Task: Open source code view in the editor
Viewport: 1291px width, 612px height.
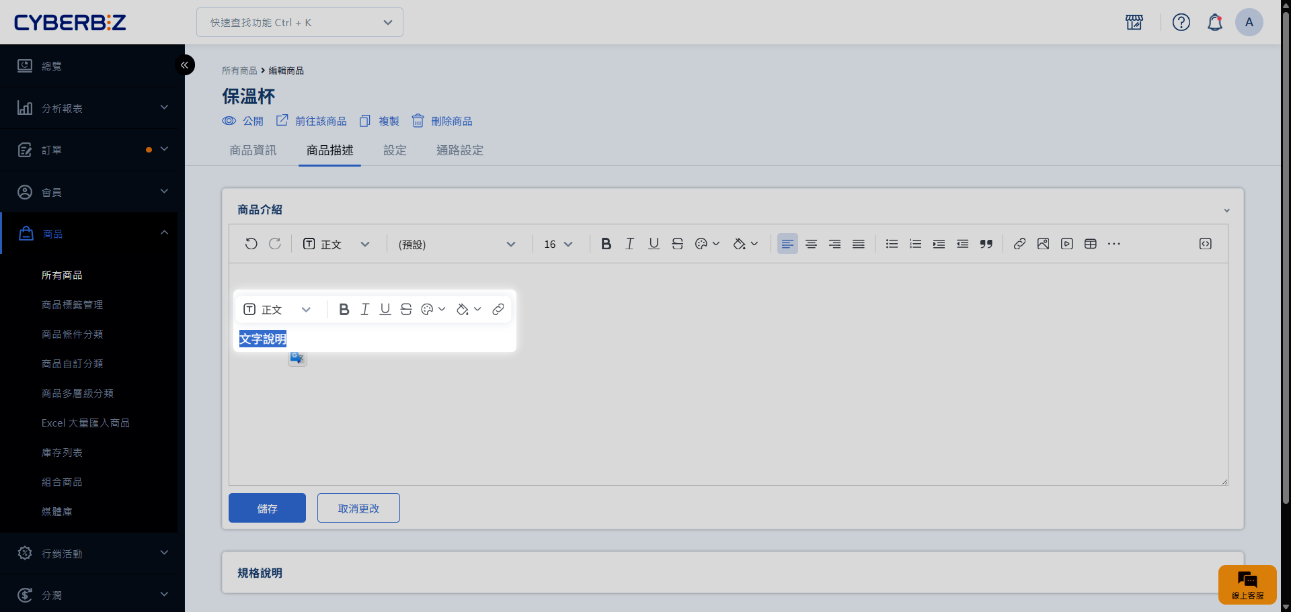Action: pyautogui.click(x=1205, y=244)
